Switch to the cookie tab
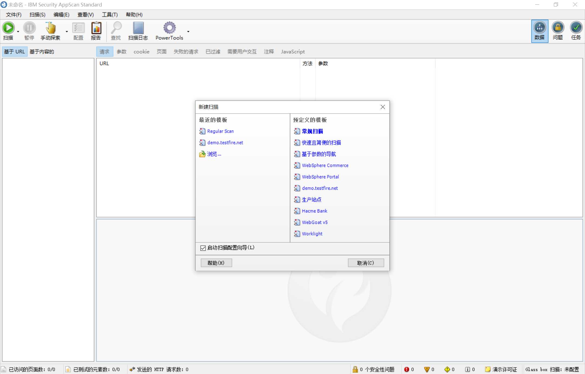 click(x=142, y=51)
